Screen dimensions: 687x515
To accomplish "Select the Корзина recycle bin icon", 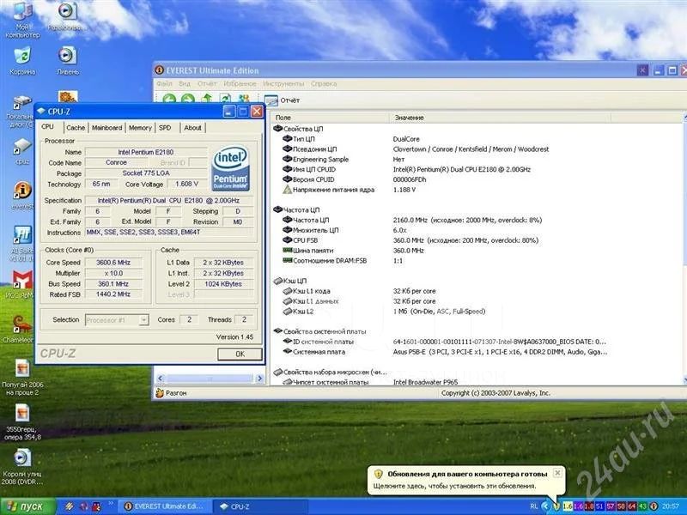I will [22, 61].
